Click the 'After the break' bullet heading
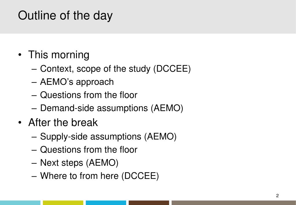Screen dimensions: 296x205 [x=63, y=122]
